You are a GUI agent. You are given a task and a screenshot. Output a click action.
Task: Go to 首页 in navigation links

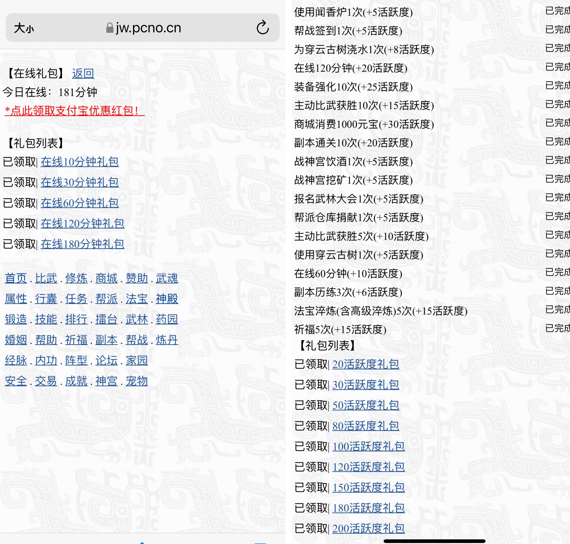point(16,278)
